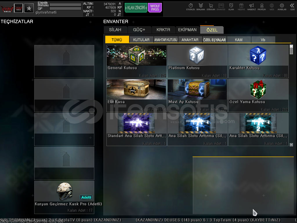Open the SIRALAMA ranking icon
This screenshot has width=297, height=223.
201,7
